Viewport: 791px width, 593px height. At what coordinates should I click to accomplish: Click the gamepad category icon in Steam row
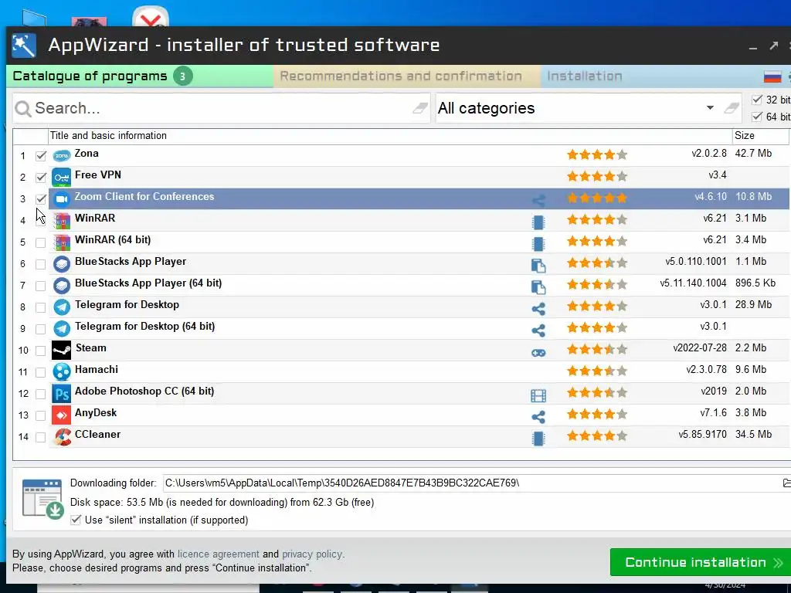(538, 352)
